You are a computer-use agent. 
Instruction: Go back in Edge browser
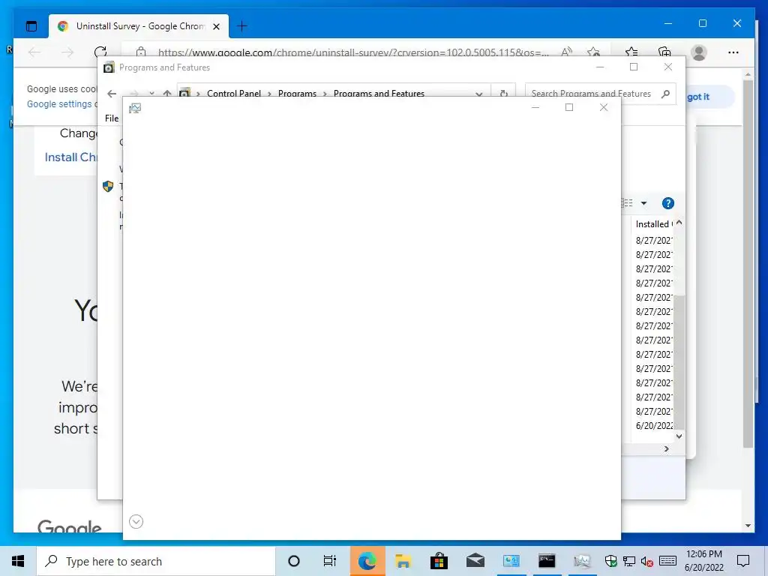(x=34, y=52)
